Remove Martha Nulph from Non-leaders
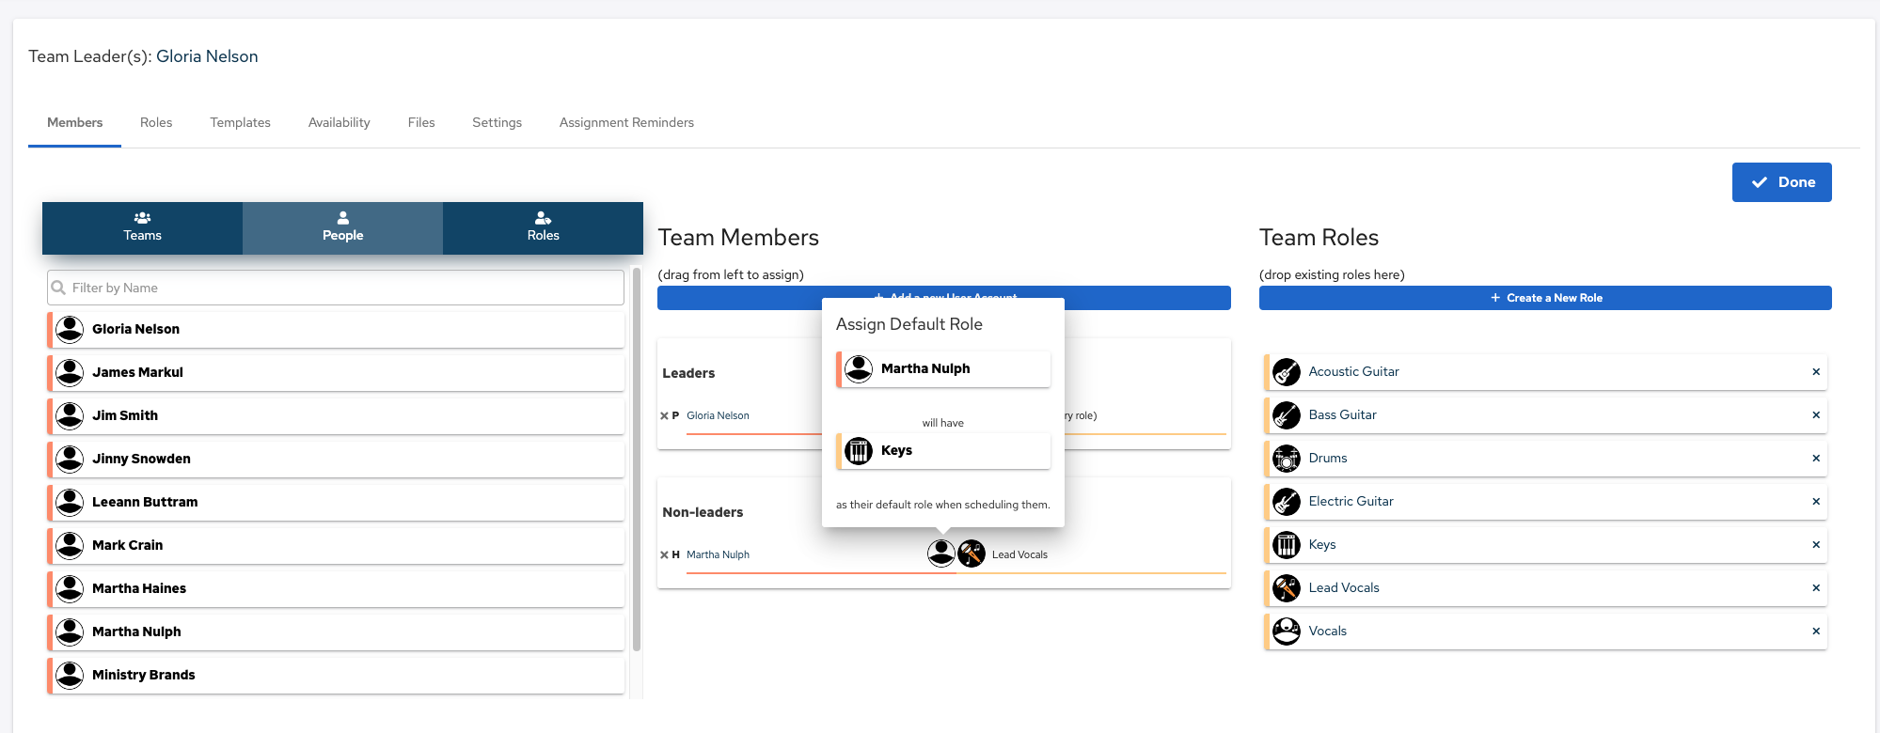 664,555
